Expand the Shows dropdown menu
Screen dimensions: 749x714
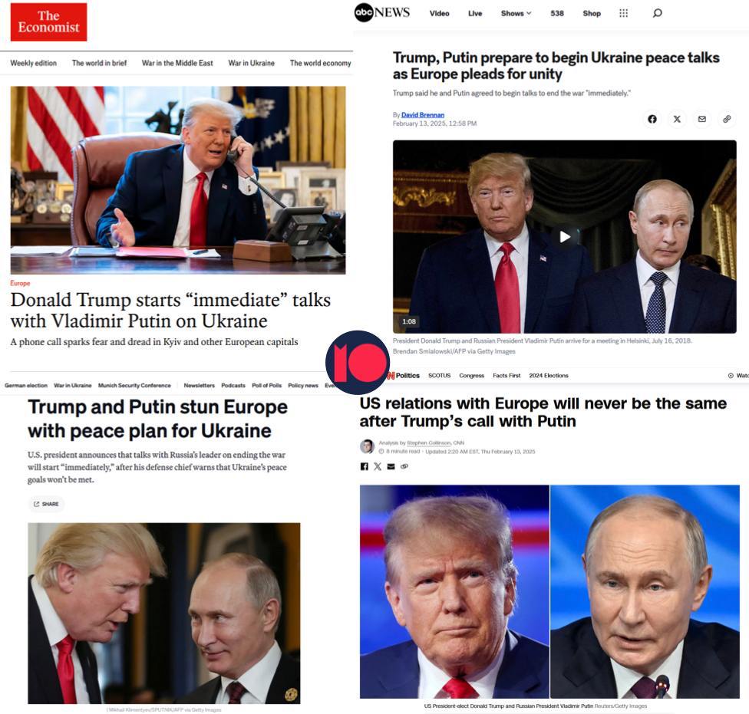516,13
